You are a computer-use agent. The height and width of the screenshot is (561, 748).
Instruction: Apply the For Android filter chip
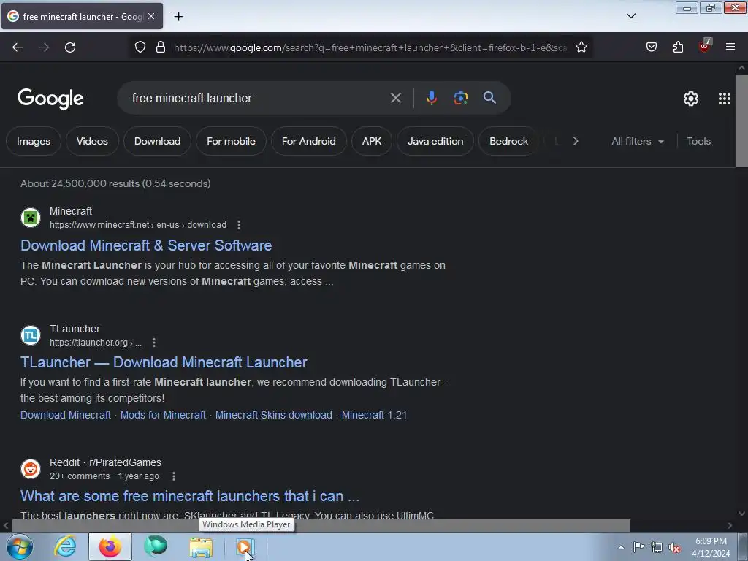309,141
